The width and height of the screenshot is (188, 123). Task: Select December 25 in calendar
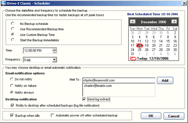tap(139, 50)
